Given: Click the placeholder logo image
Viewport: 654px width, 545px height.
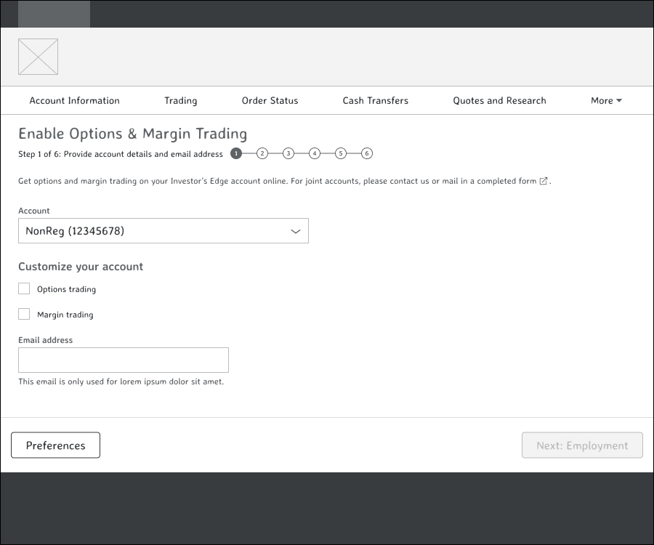Looking at the screenshot, I should (38, 57).
